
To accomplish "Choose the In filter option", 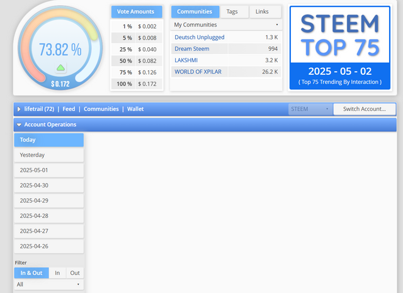I will click(x=57, y=273).
